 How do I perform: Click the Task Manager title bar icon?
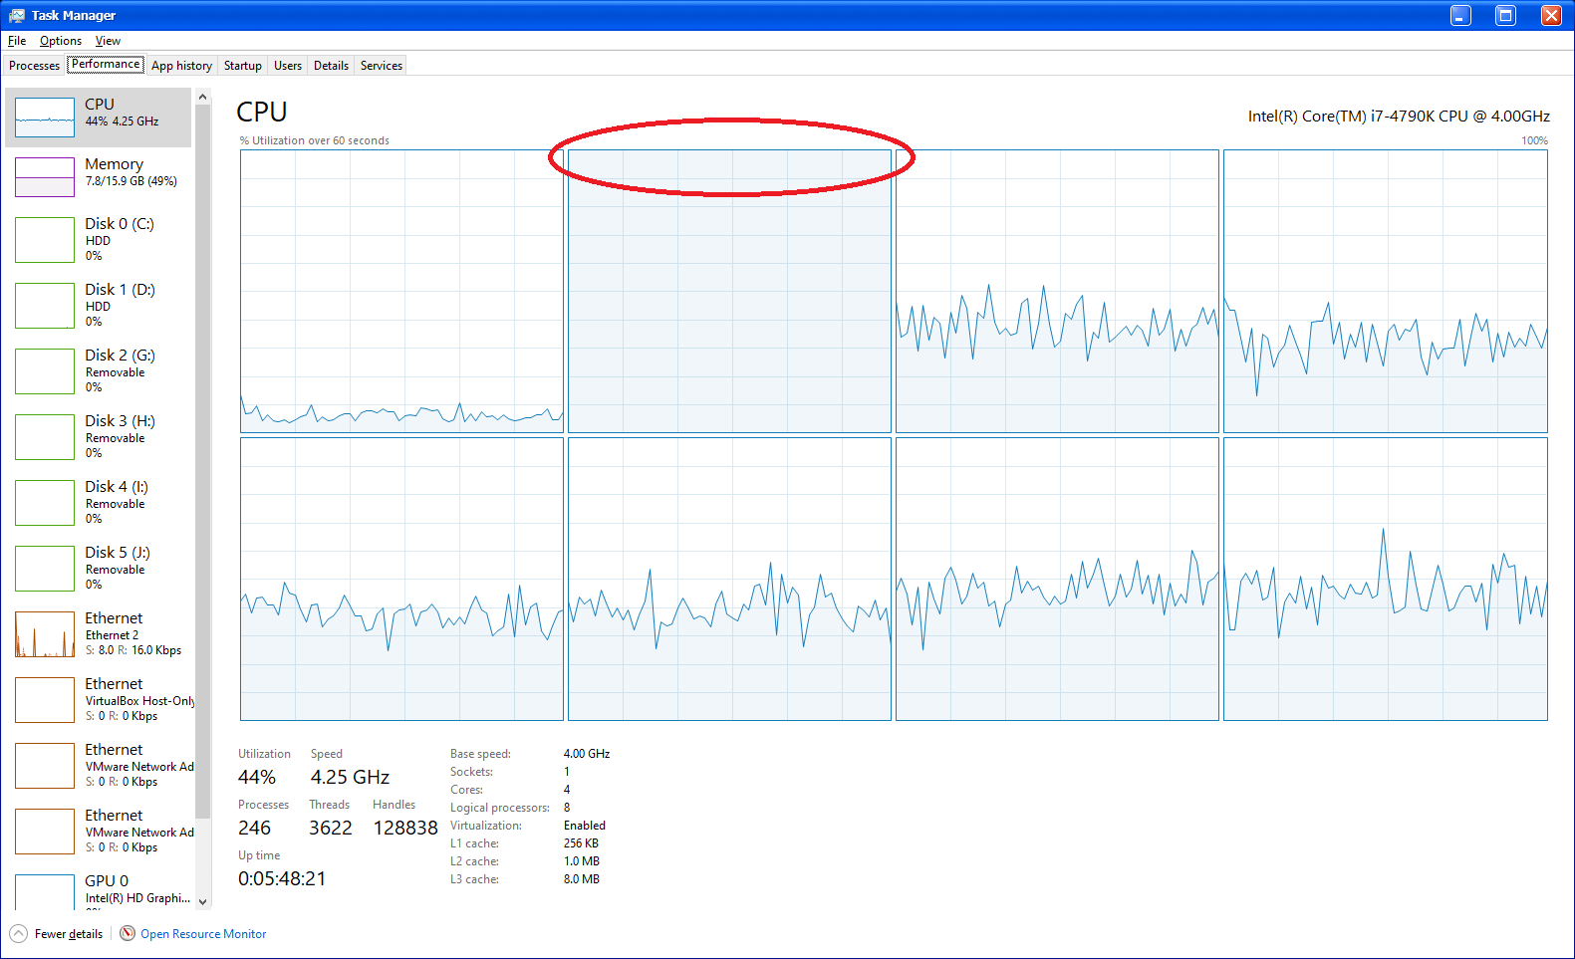point(17,15)
